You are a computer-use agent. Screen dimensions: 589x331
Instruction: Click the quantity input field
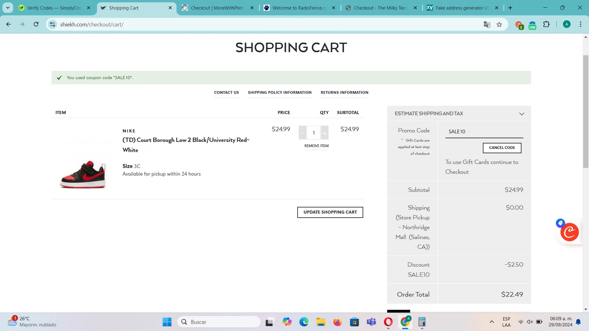pyautogui.click(x=314, y=133)
